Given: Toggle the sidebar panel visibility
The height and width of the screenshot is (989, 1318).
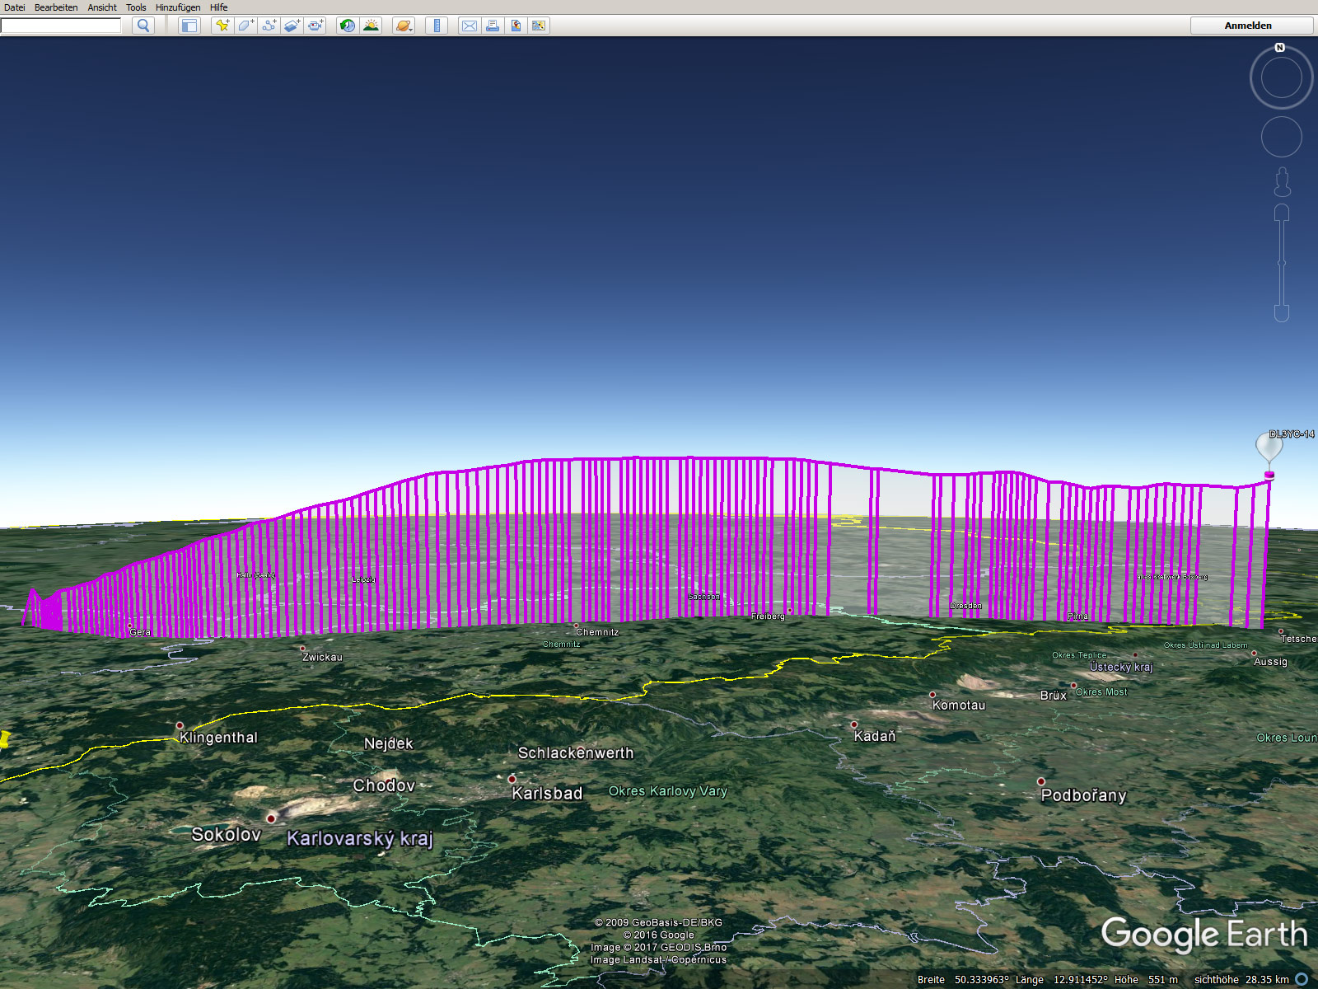Looking at the screenshot, I should [189, 26].
